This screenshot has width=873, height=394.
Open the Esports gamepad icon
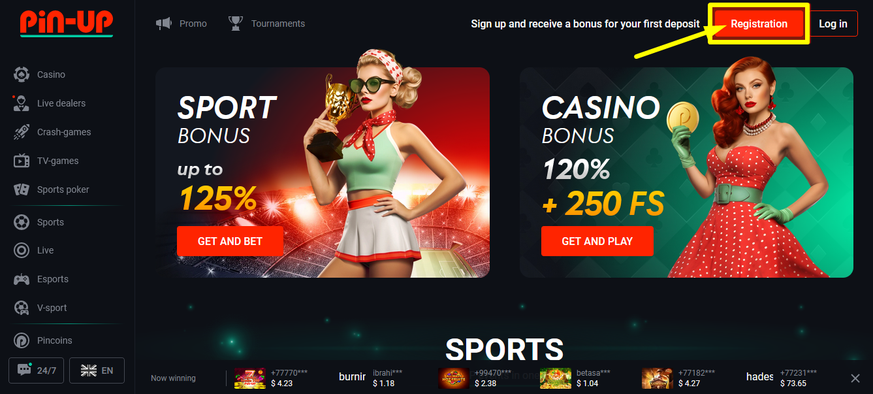(x=22, y=279)
